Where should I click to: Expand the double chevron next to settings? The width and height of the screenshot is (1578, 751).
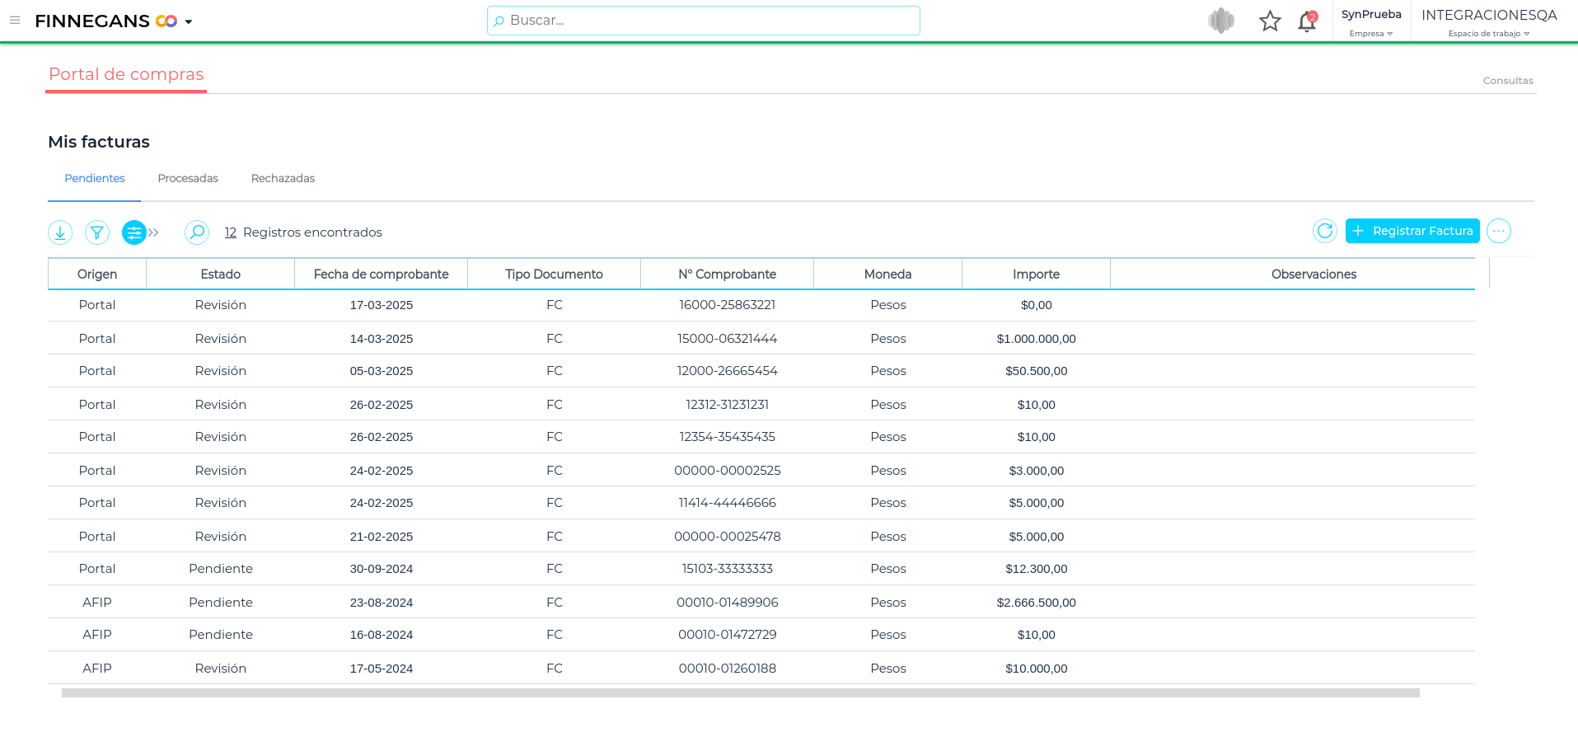click(154, 232)
